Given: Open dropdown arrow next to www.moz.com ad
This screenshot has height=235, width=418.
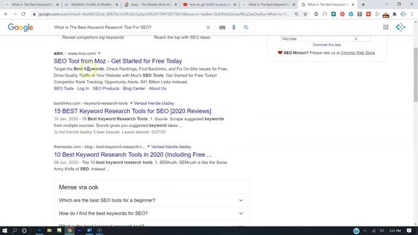Looking at the screenshot, I should pos(99,54).
